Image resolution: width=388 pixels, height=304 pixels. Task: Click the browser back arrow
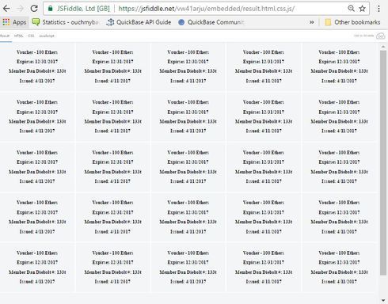pyautogui.click(x=6, y=9)
